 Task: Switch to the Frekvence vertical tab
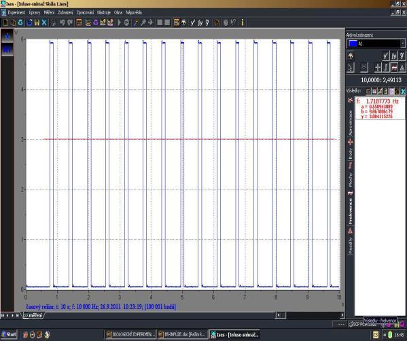(350, 211)
